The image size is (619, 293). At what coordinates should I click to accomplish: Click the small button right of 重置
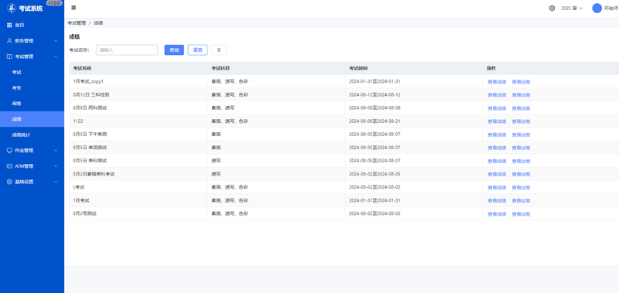click(219, 50)
